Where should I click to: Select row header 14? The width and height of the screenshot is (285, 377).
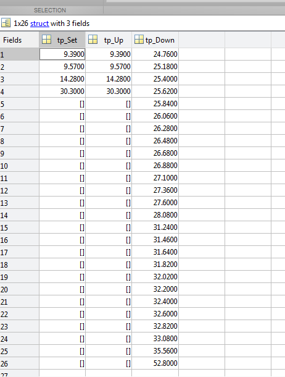tap(20, 215)
